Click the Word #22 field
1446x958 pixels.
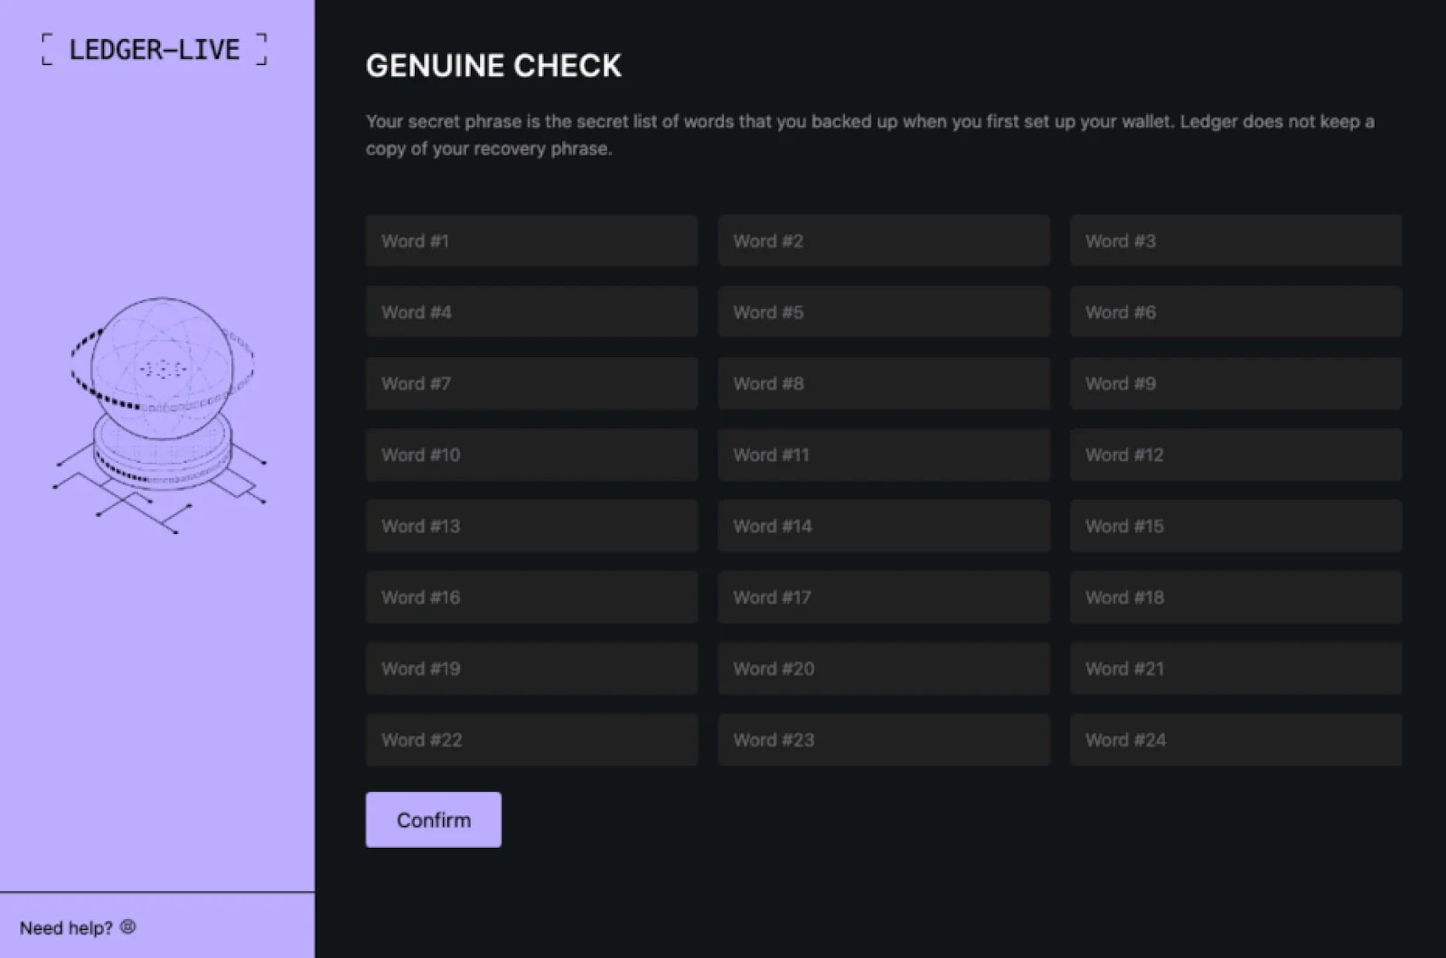point(531,740)
